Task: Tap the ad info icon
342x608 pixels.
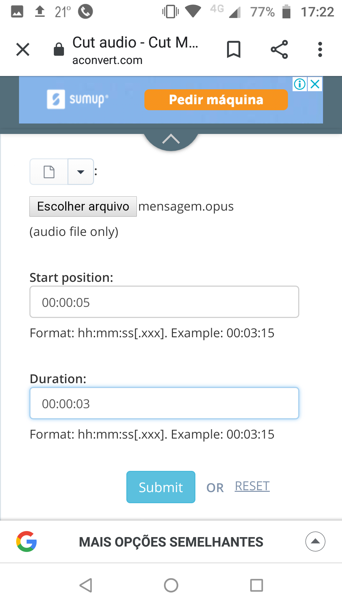Action: tap(300, 84)
